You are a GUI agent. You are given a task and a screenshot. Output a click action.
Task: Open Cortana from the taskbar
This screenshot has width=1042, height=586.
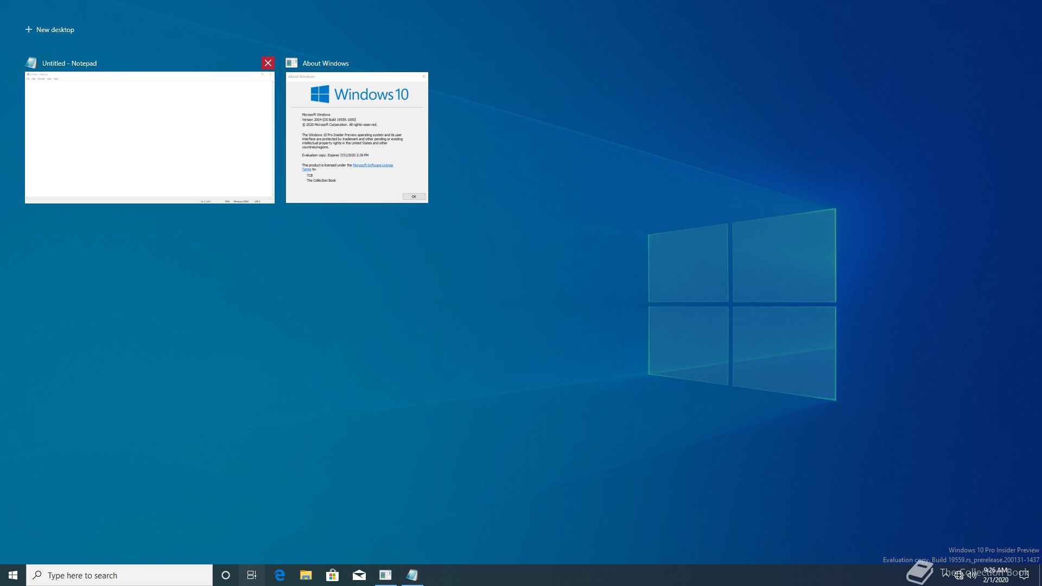[226, 575]
